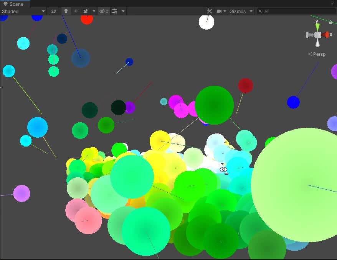Open the window options kebab menu
Image resolution: width=337 pixels, height=260 pixels.
[332, 3]
